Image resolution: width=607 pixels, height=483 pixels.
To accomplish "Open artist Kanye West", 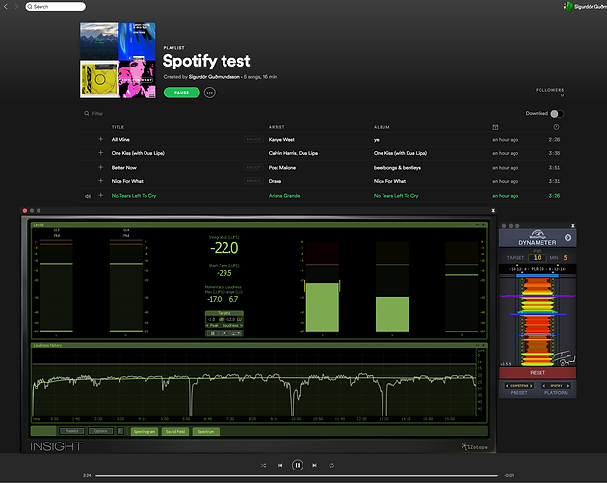I will pyautogui.click(x=281, y=140).
